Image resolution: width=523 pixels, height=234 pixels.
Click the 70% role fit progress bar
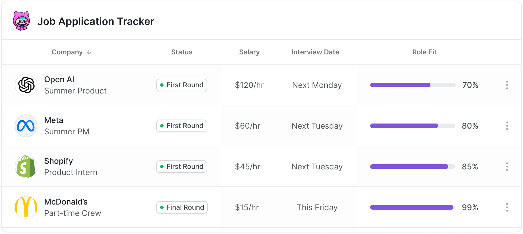pos(413,85)
